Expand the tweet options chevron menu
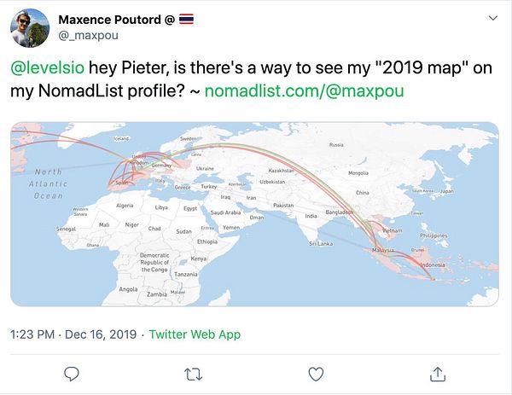512x395 pixels. pos(492,18)
